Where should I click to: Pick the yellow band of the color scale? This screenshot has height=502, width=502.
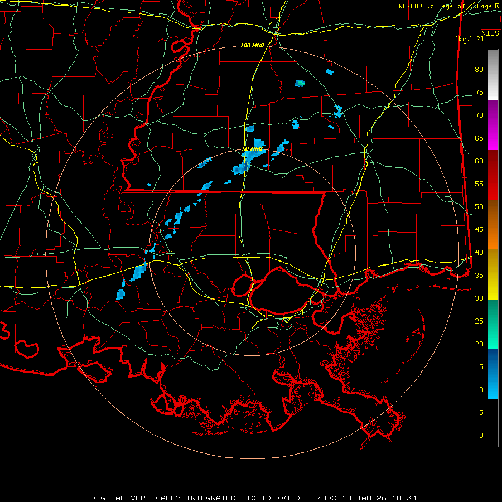pyautogui.click(x=493, y=274)
